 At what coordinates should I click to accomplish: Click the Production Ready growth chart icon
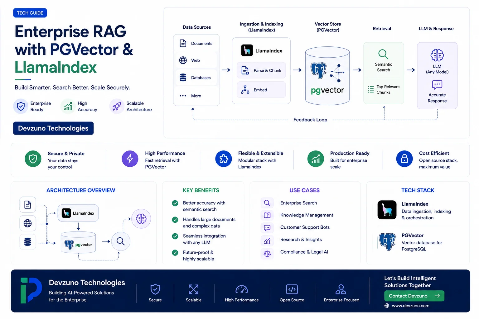coord(316,159)
